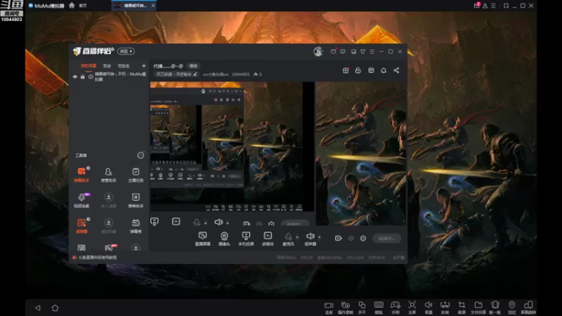Select the MuMu source row in scene list
This screenshot has width=562, height=316.
tap(110, 77)
